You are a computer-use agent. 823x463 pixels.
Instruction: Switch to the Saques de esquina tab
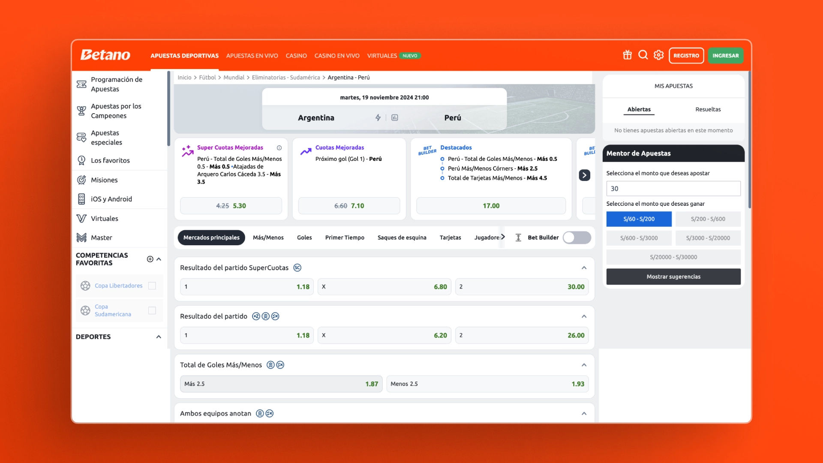402,238
